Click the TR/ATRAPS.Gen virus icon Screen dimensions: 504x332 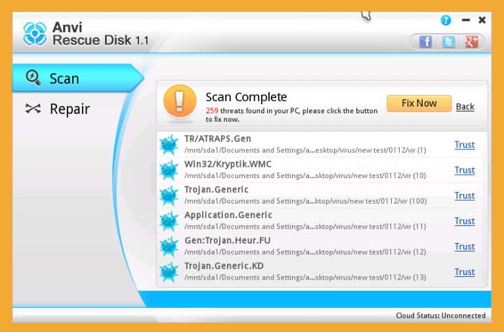coord(169,145)
